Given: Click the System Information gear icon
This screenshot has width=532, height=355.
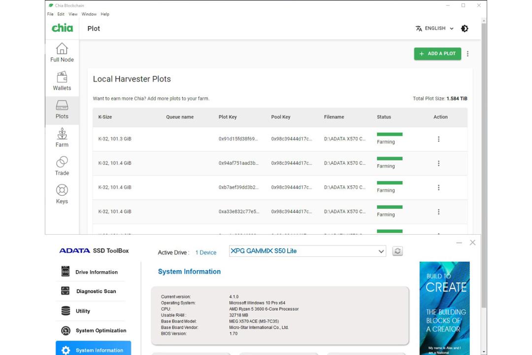Looking at the screenshot, I should coord(66,350).
